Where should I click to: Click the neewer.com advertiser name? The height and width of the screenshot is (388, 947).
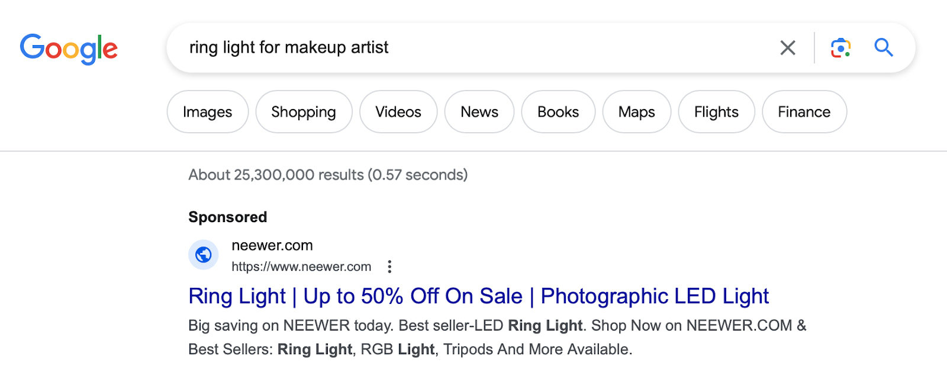coord(272,245)
